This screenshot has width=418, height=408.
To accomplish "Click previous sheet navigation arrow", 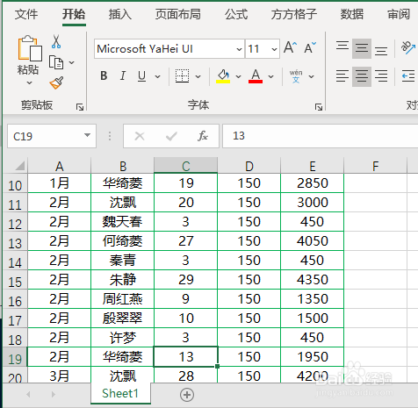I will pos(28,395).
